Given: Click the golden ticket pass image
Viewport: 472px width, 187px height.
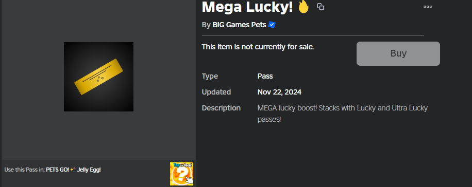Looking at the screenshot, I should point(98,77).
